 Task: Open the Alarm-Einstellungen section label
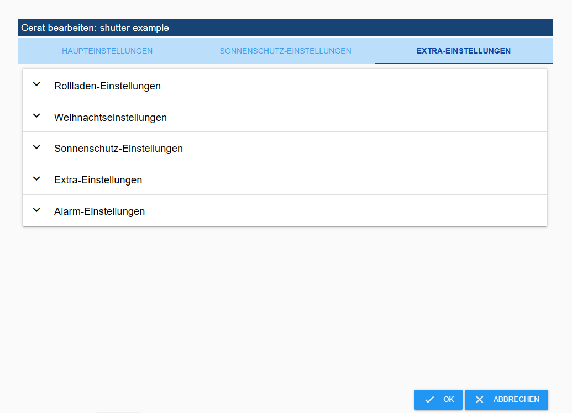tap(99, 211)
